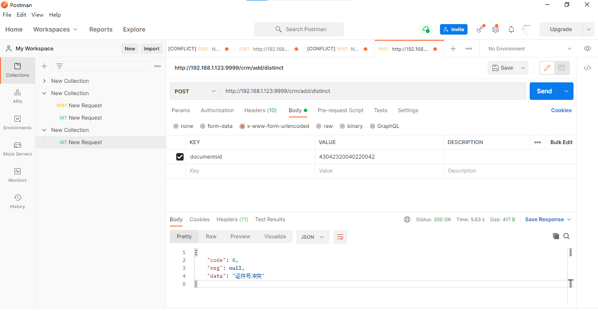
Task: Uncheck the documentsid parameter checkbox
Action: point(180,157)
